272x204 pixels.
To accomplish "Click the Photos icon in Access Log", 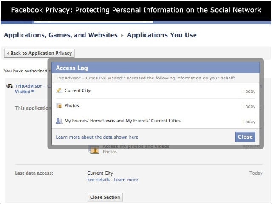I will pos(59,105).
